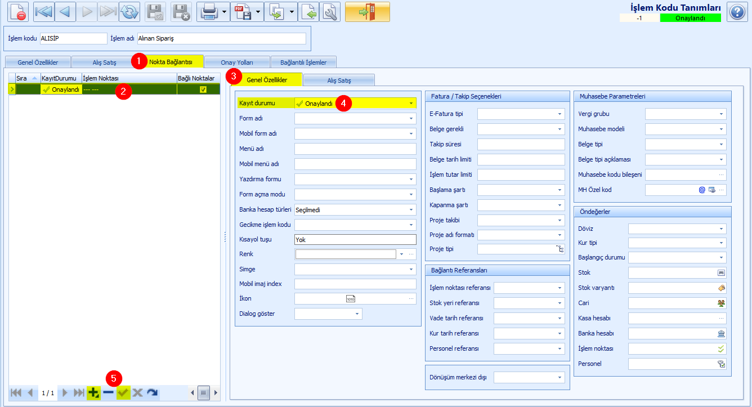Click the horizontal scrollbar right arrow
Screen dimensions: 752x407
coord(216,392)
